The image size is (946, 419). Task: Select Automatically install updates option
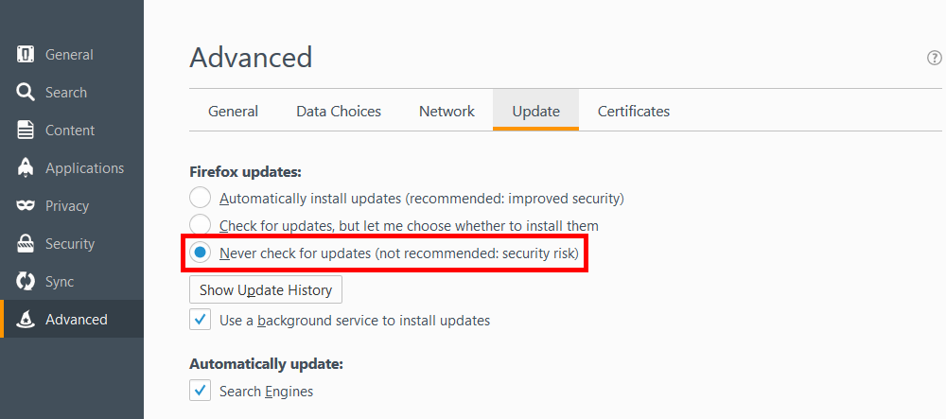point(200,199)
